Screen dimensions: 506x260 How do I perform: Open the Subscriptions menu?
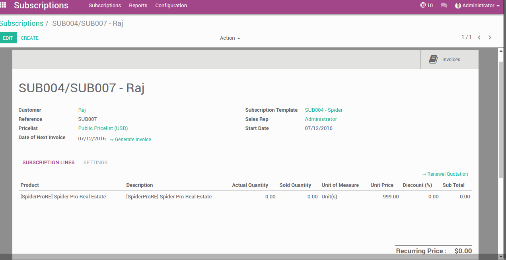105,6
